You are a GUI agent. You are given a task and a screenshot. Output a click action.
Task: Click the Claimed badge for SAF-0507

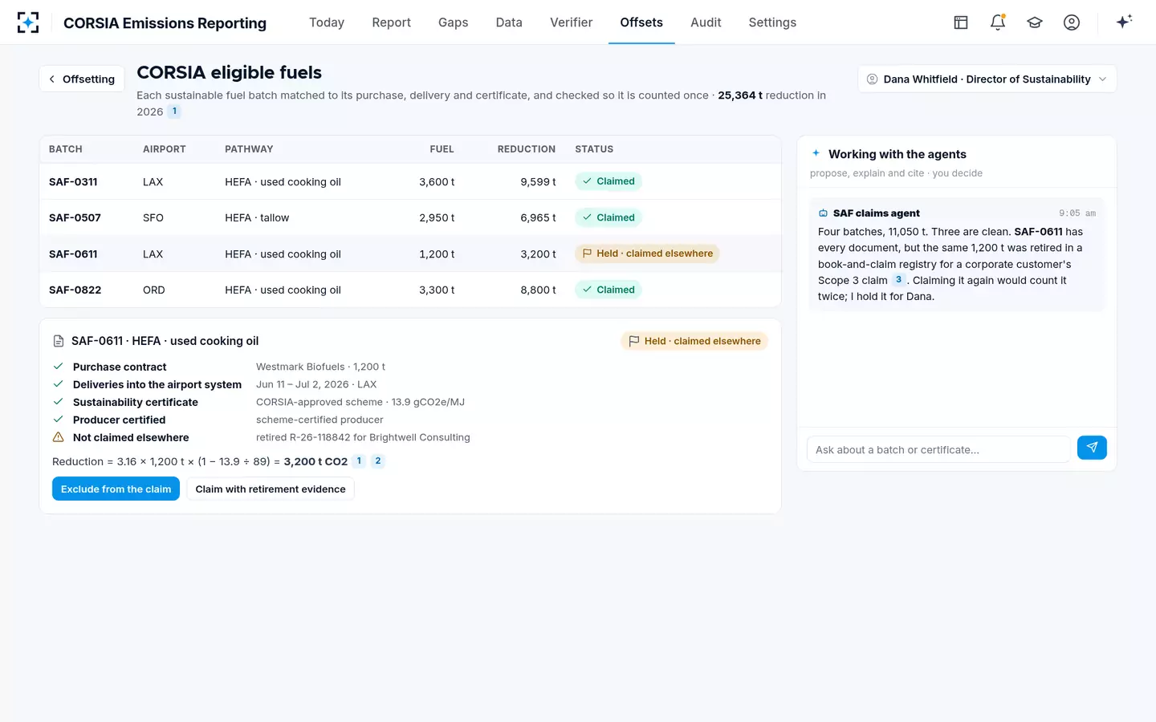coord(609,217)
